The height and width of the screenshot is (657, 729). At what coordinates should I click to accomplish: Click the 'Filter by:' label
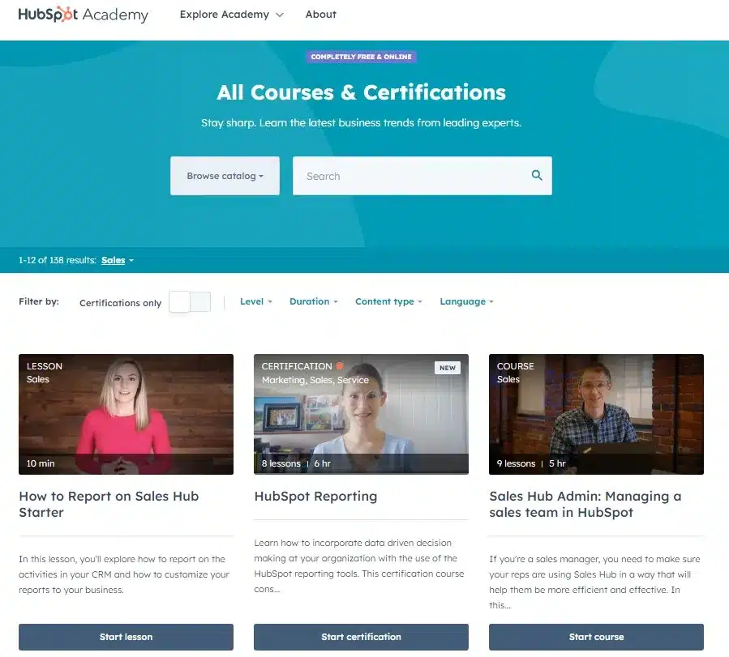[x=39, y=301]
